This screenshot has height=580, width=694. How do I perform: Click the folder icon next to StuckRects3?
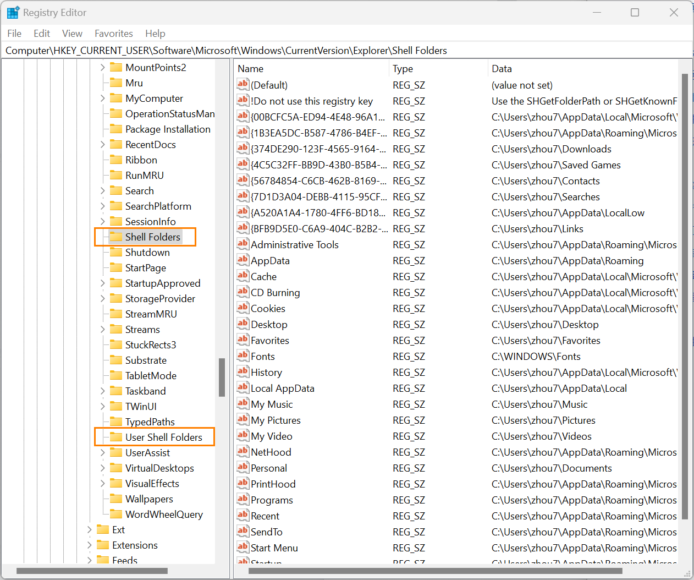(x=116, y=344)
